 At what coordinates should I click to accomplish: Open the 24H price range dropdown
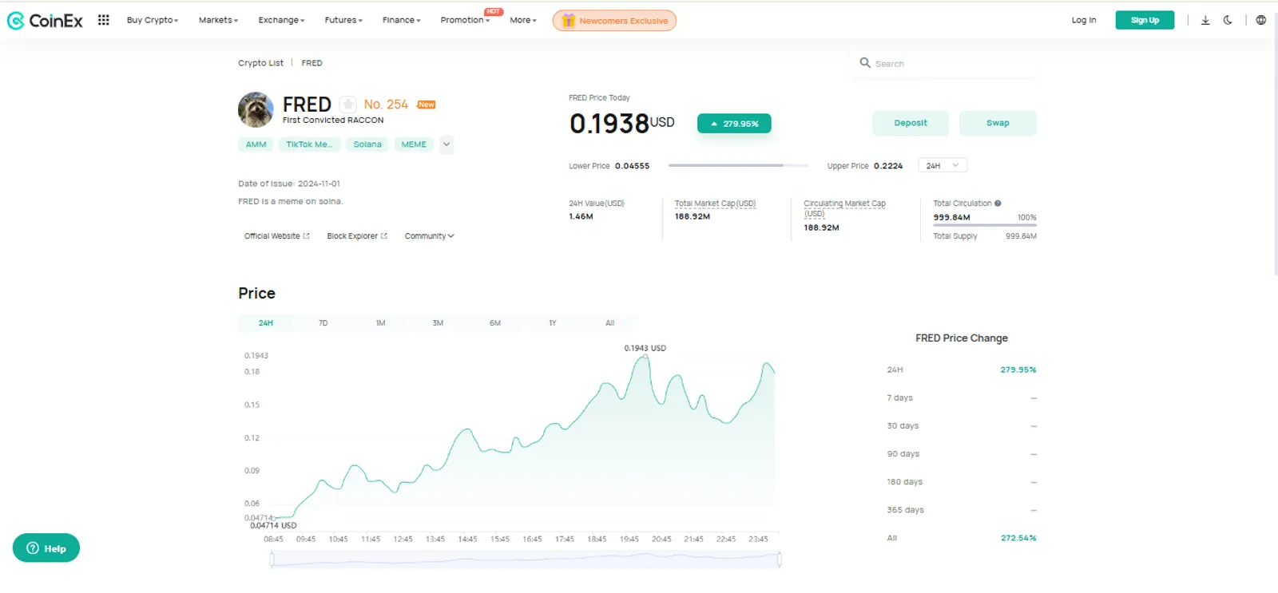(x=943, y=165)
